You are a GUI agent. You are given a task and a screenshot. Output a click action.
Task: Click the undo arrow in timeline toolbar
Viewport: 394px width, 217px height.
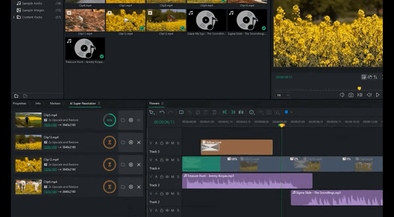point(162,112)
